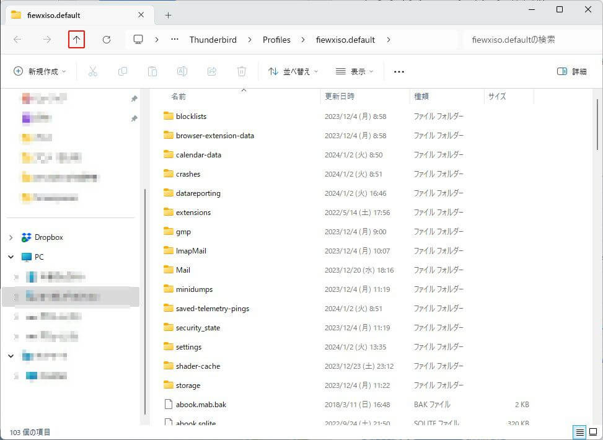Open the three-dot see more menu
Screen dimensions: 603x440
click(399, 72)
